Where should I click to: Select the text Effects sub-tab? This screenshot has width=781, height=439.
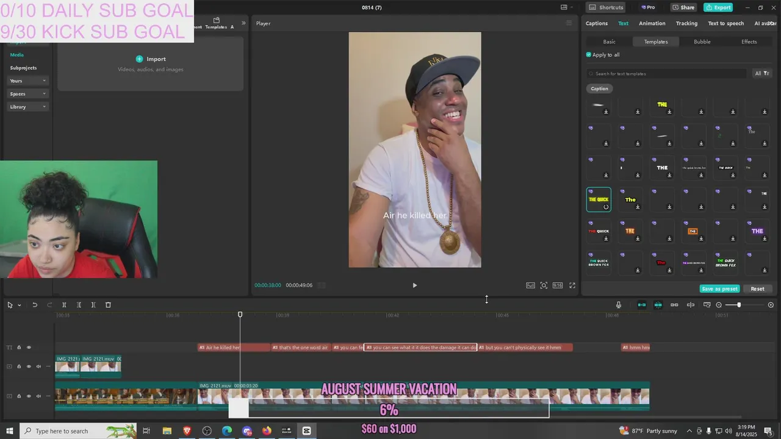[749, 41]
